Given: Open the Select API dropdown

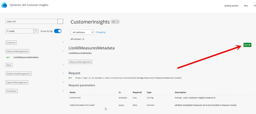Looking at the screenshot, I should pyautogui.click(x=34, y=21).
